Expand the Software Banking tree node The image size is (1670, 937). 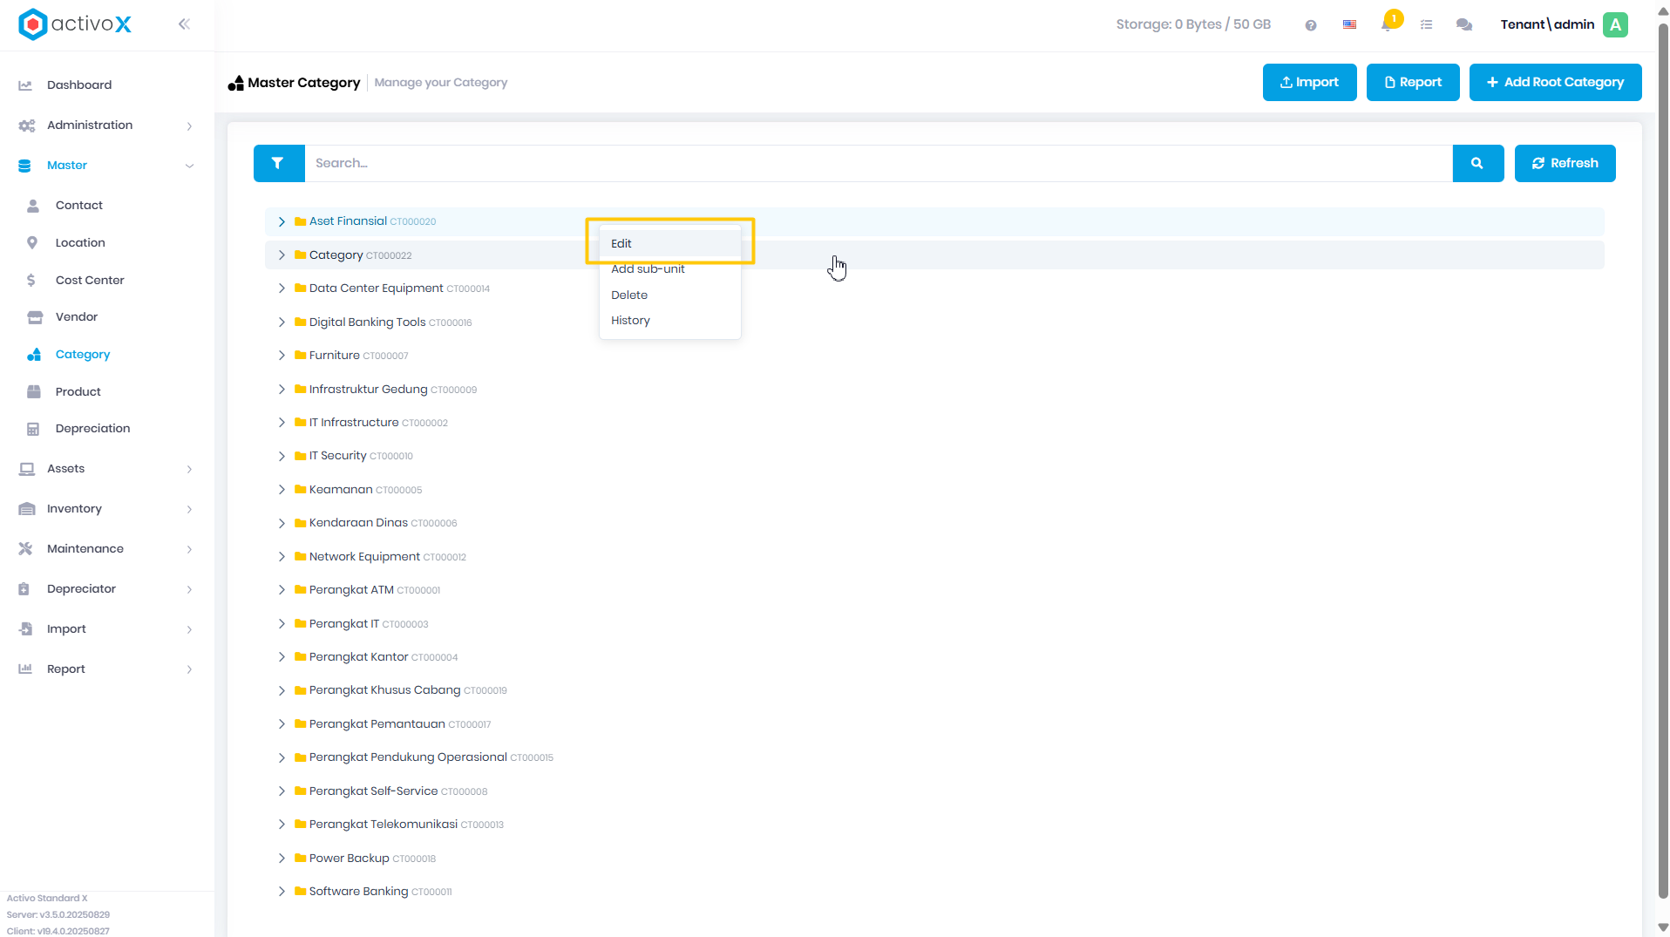[x=282, y=892]
